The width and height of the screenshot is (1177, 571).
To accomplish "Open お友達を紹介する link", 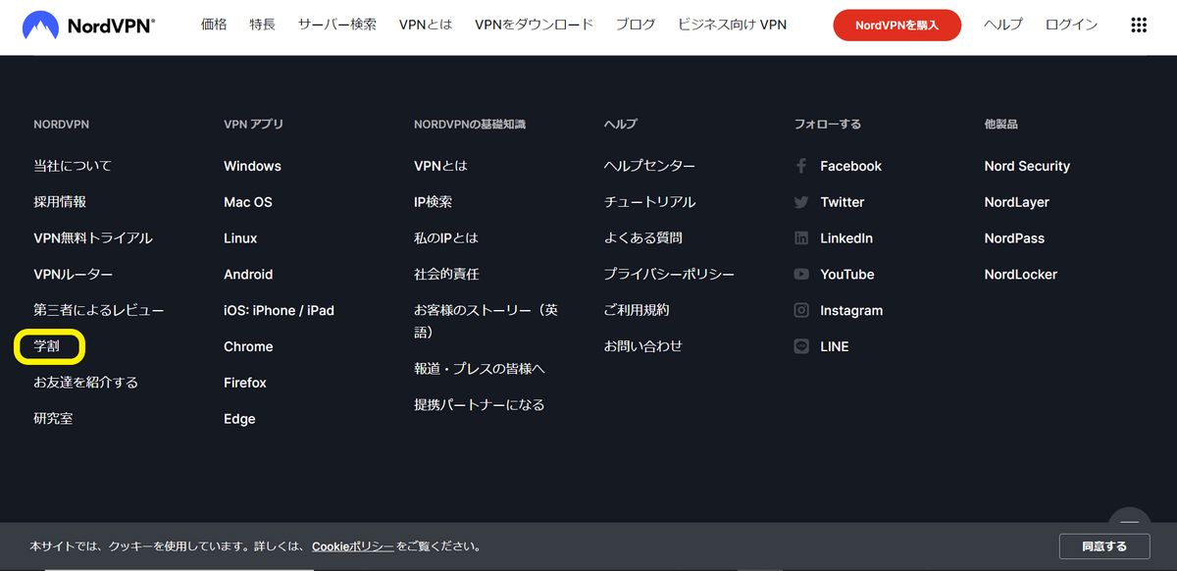I will tap(86, 383).
